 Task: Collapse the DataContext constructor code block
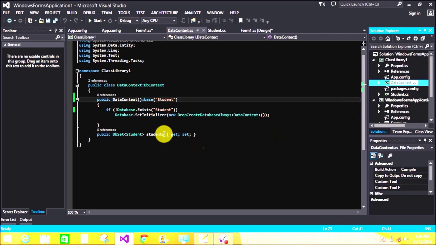(77, 99)
